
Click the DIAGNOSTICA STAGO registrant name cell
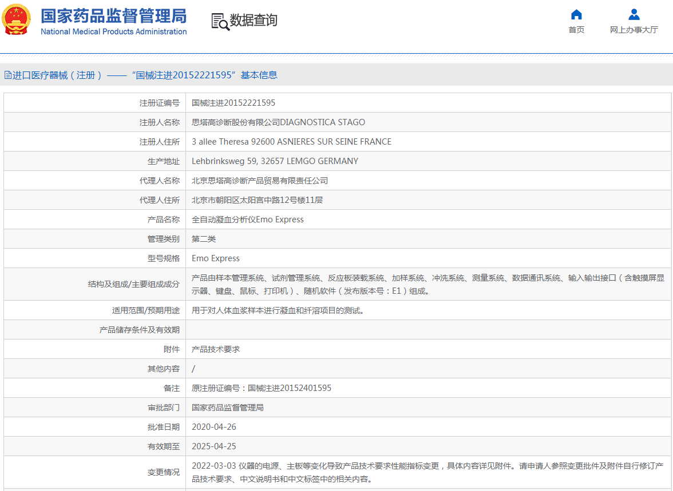[278, 122]
